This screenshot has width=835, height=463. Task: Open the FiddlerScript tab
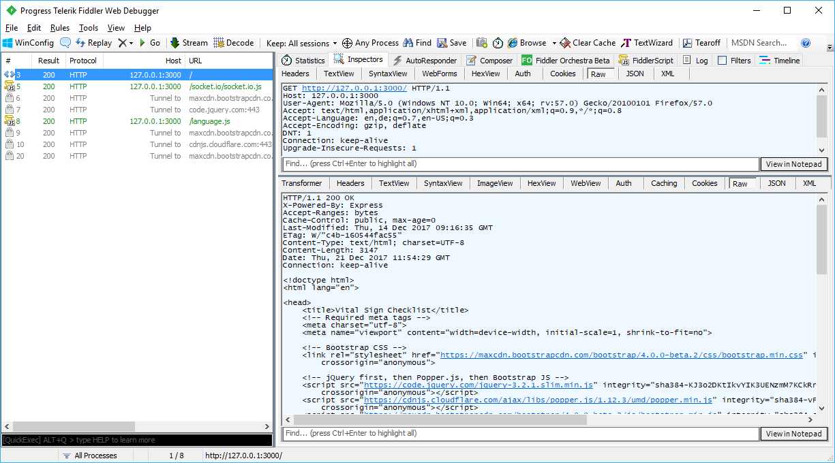click(x=647, y=61)
